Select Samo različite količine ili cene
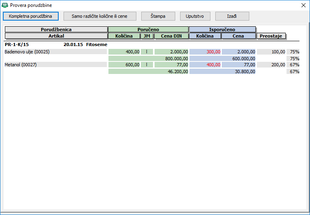The width and height of the screenshot is (310, 215). click(100, 16)
